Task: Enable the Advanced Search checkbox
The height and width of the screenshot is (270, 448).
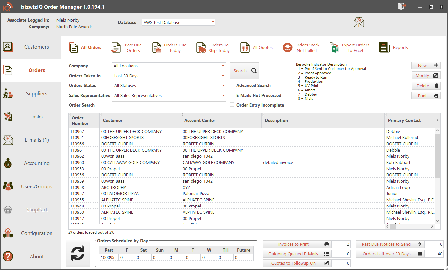Action: point(232,85)
